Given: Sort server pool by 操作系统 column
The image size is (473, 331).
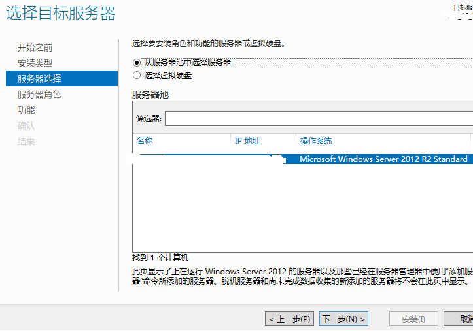Looking at the screenshot, I should 316,141.
